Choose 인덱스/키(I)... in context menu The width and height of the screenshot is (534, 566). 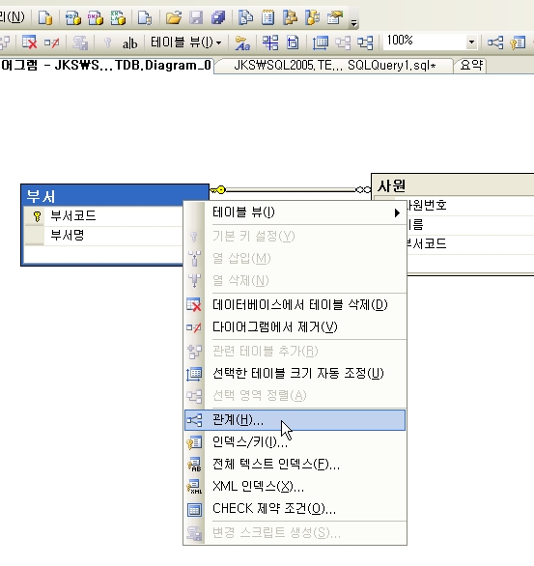click(x=295, y=441)
